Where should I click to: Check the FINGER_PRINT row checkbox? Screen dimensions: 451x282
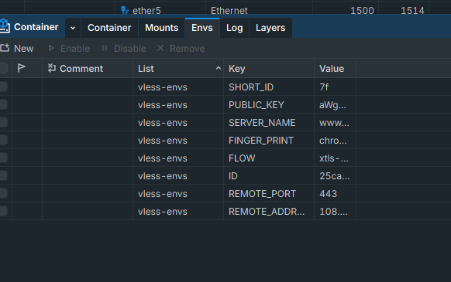pos(4,140)
